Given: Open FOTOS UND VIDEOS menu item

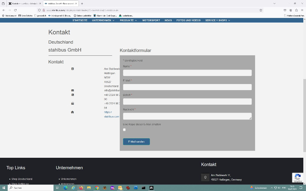Looking at the screenshot, I should point(189,20).
